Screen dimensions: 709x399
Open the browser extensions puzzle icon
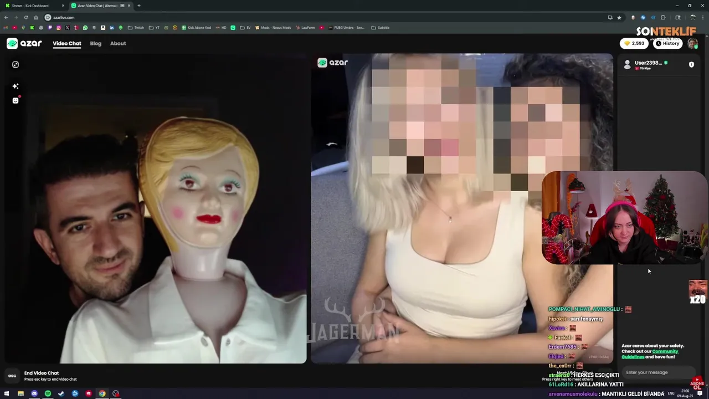(663, 17)
